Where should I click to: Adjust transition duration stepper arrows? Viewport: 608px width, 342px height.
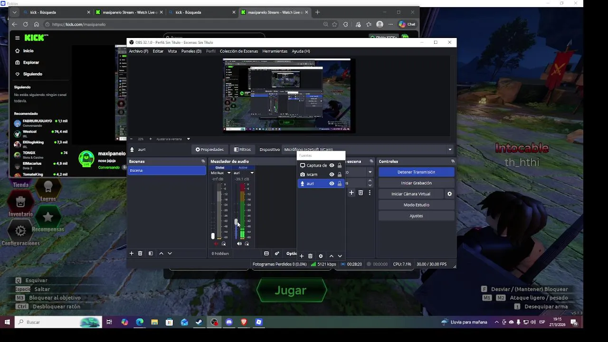pyautogui.click(x=370, y=182)
